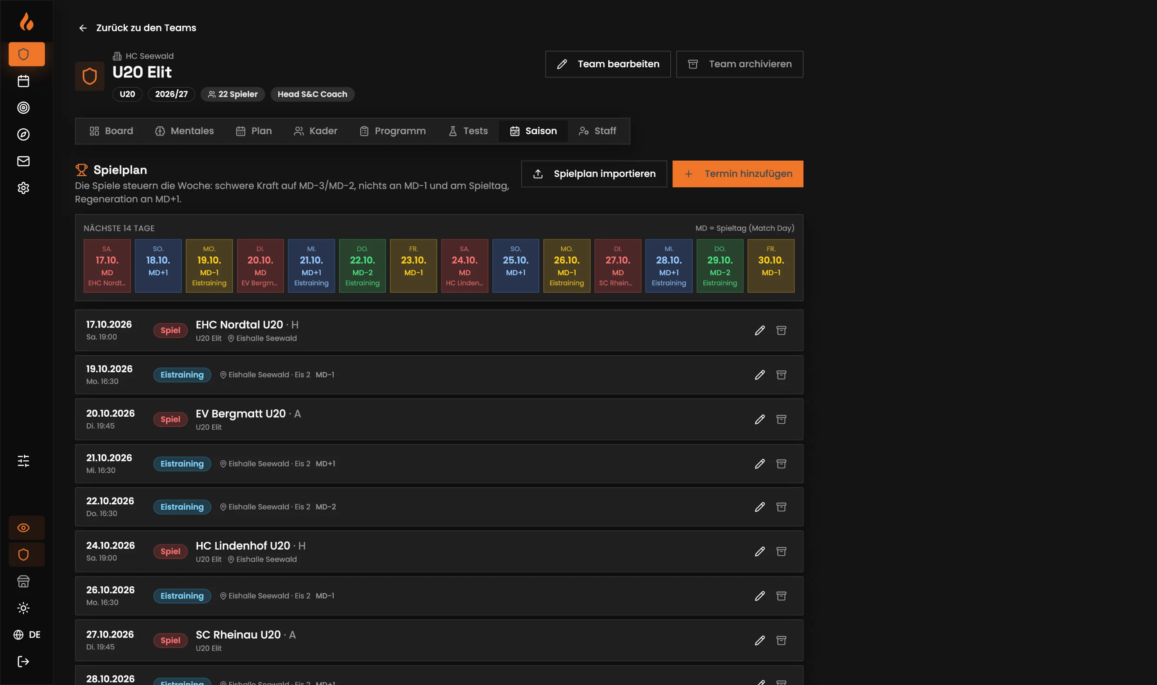The width and height of the screenshot is (1157, 685).
Task: Click Team bearbeiten button
Action: pos(608,64)
